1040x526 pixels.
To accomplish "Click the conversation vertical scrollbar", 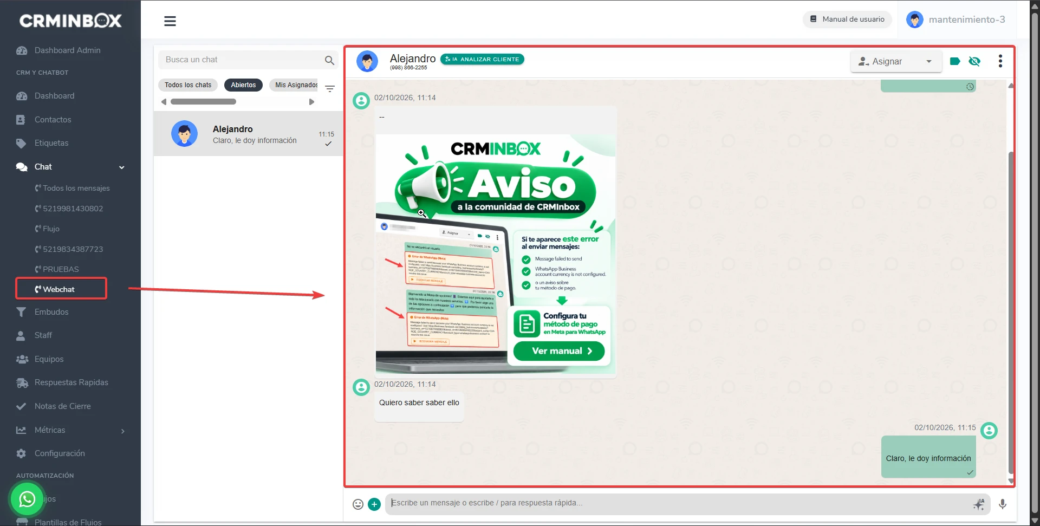I will tap(1011, 311).
